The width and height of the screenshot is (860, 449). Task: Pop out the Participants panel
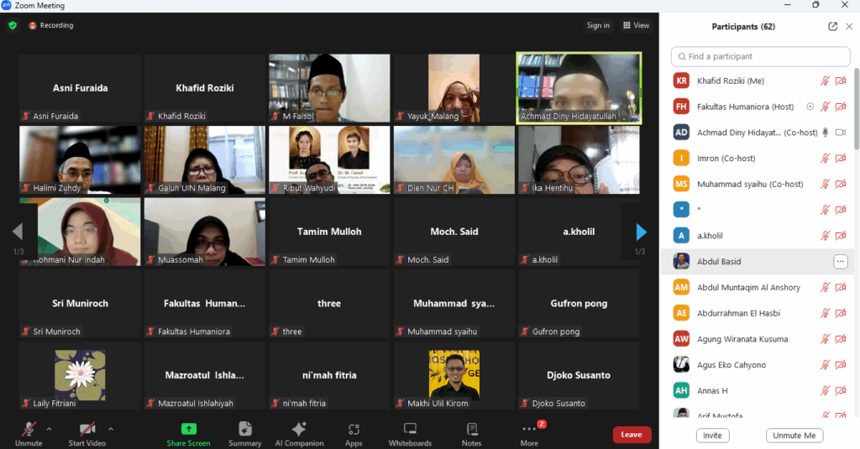coord(832,26)
